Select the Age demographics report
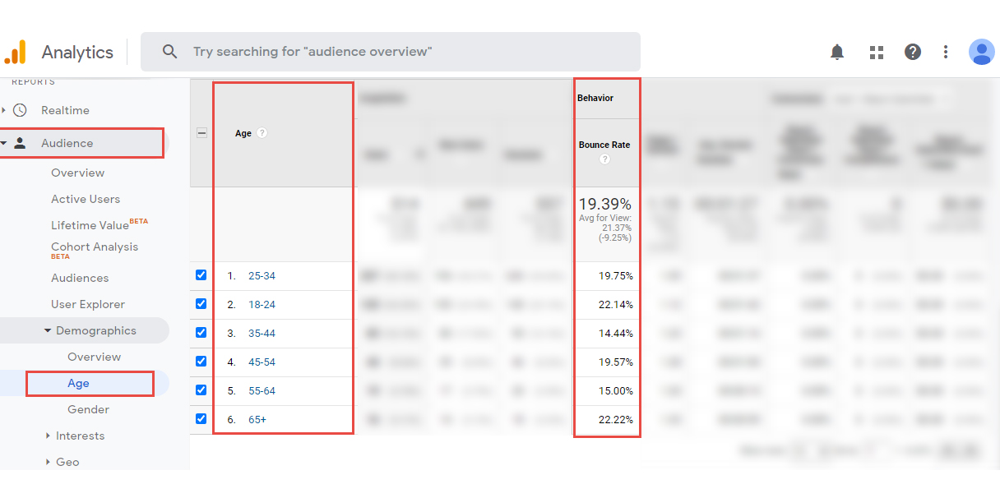The image size is (1000, 498). [x=78, y=383]
